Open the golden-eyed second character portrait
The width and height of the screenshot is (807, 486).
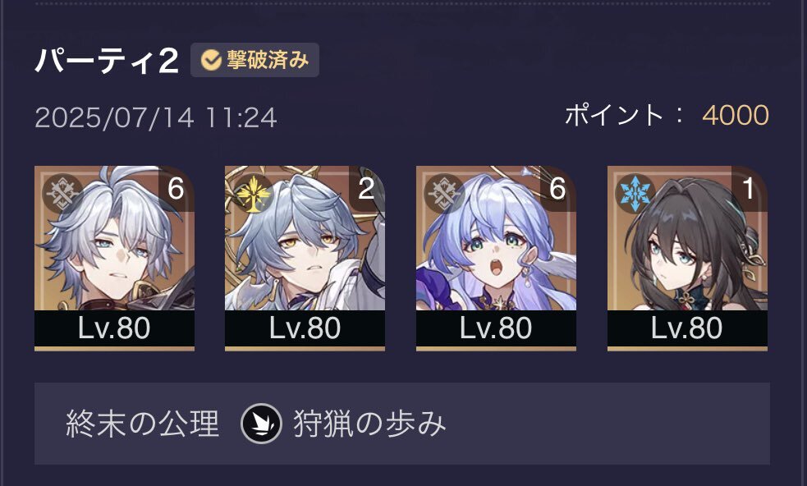coord(305,238)
